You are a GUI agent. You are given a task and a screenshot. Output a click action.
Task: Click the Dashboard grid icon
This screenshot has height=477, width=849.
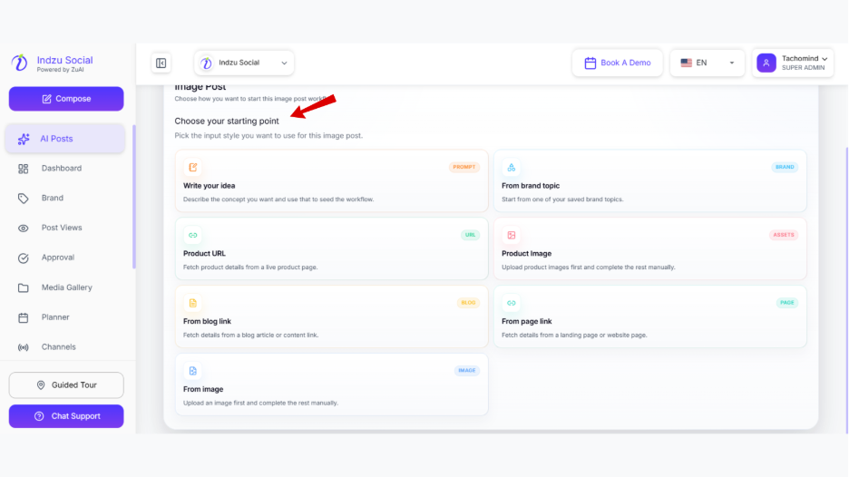[x=24, y=169]
